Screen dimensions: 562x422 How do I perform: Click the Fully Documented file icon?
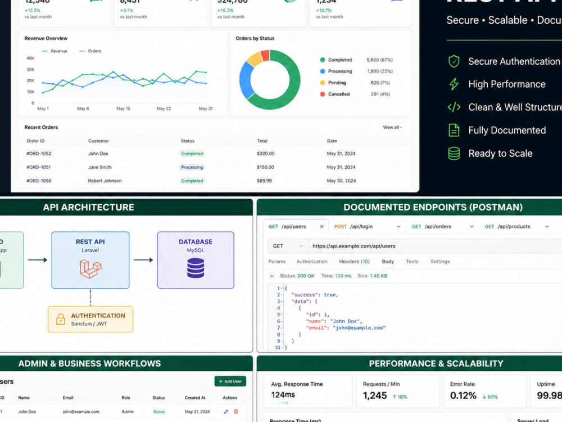(x=454, y=130)
